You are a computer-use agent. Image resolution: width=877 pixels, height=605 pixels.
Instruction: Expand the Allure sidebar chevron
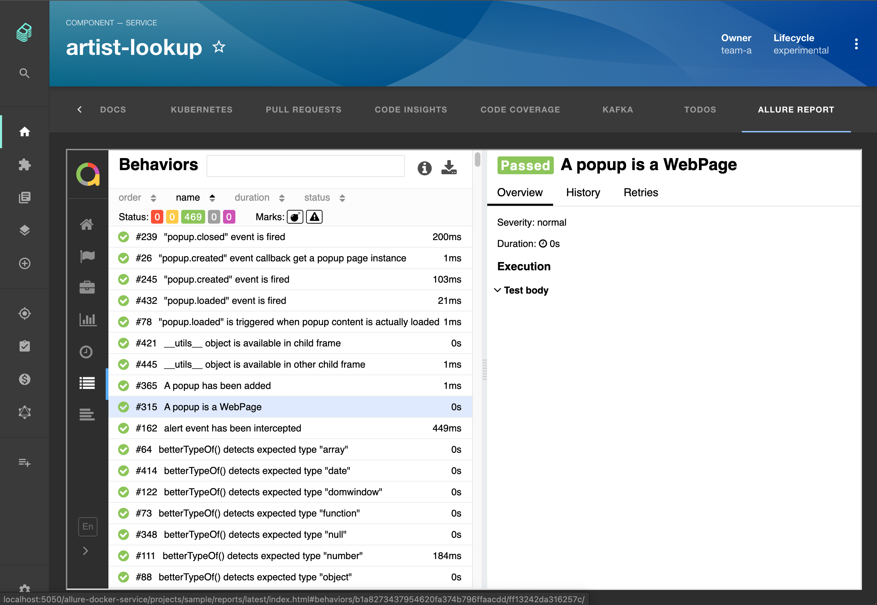coord(86,551)
